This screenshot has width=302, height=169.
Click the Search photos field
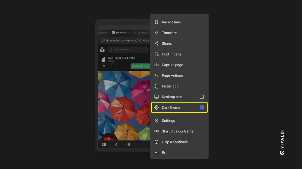(129, 50)
